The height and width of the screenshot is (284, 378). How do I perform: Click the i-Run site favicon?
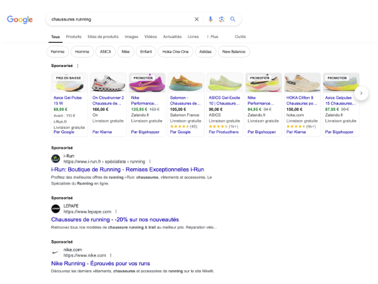pos(56,159)
